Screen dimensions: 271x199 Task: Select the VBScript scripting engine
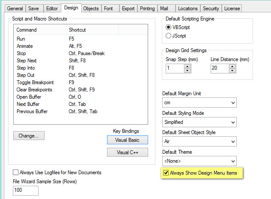(169, 27)
